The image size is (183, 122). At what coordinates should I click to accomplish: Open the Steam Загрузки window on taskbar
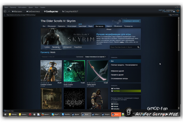point(106,114)
